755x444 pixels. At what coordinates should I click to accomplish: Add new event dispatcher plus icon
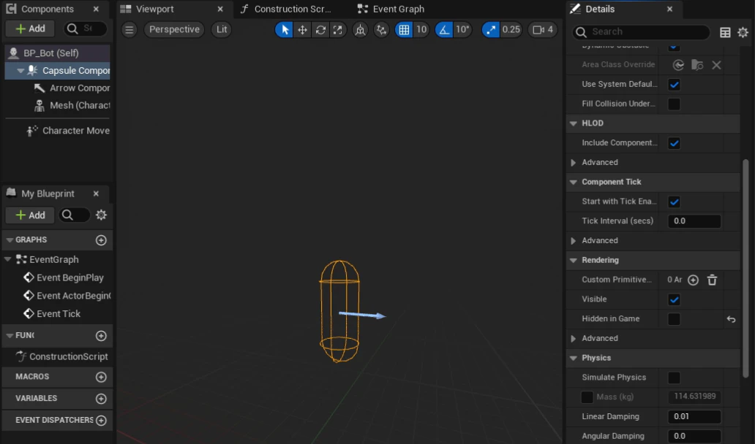pos(101,421)
